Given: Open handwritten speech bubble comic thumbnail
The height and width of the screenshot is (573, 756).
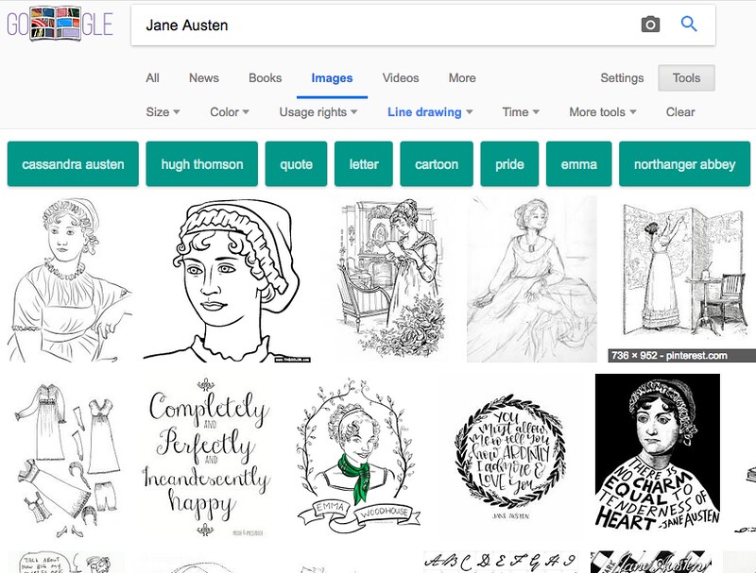Looking at the screenshot, I should [65, 562].
